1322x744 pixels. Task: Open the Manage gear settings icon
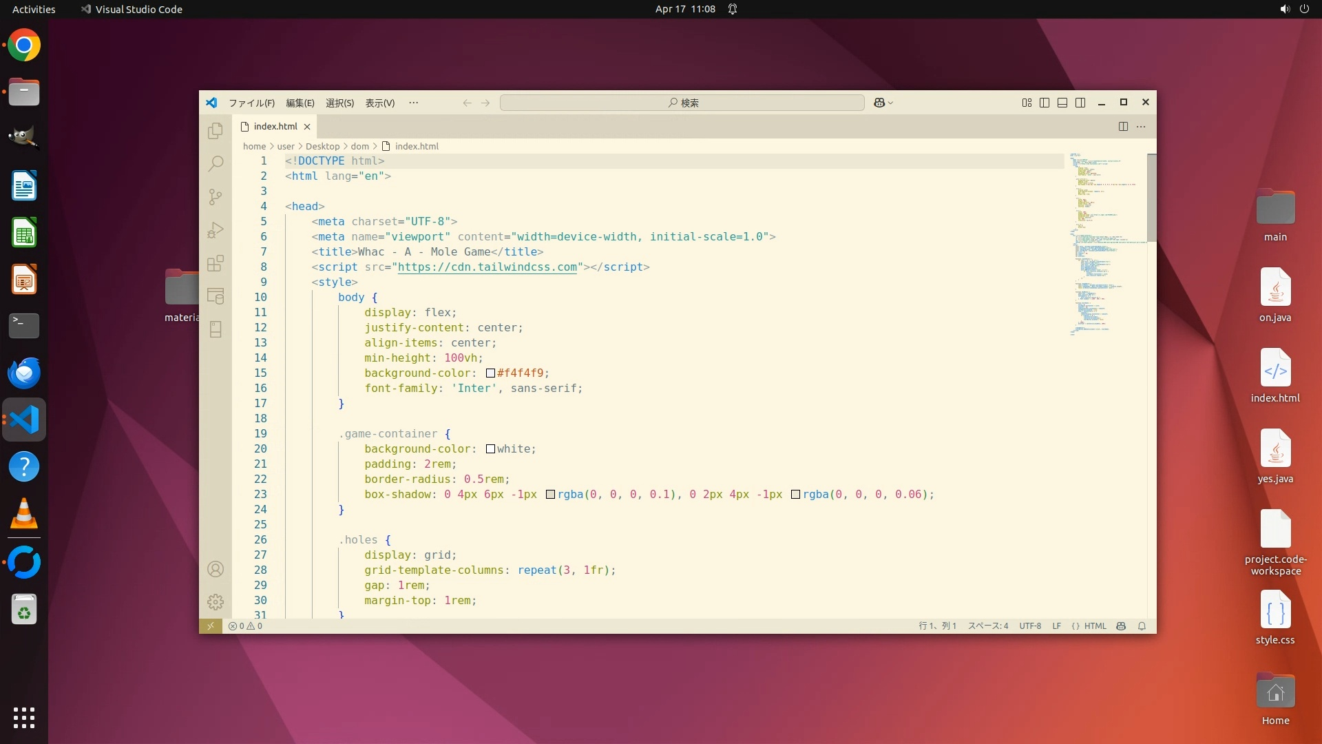click(216, 602)
